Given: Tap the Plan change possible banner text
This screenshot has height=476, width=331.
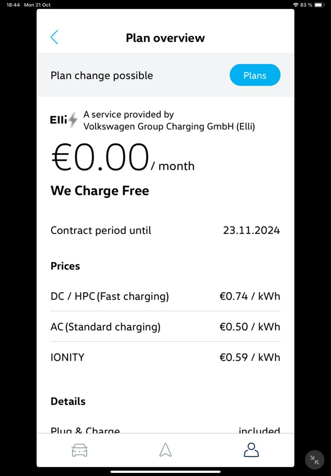Looking at the screenshot, I should (x=102, y=75).
